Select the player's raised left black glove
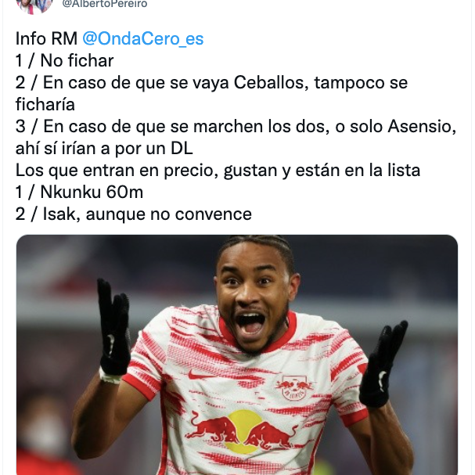 coord(382,365)
